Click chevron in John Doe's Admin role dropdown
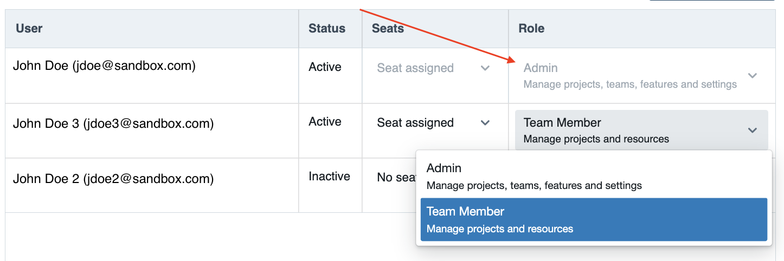The height and width of the screenshot is (261, 784). (753, 76)
